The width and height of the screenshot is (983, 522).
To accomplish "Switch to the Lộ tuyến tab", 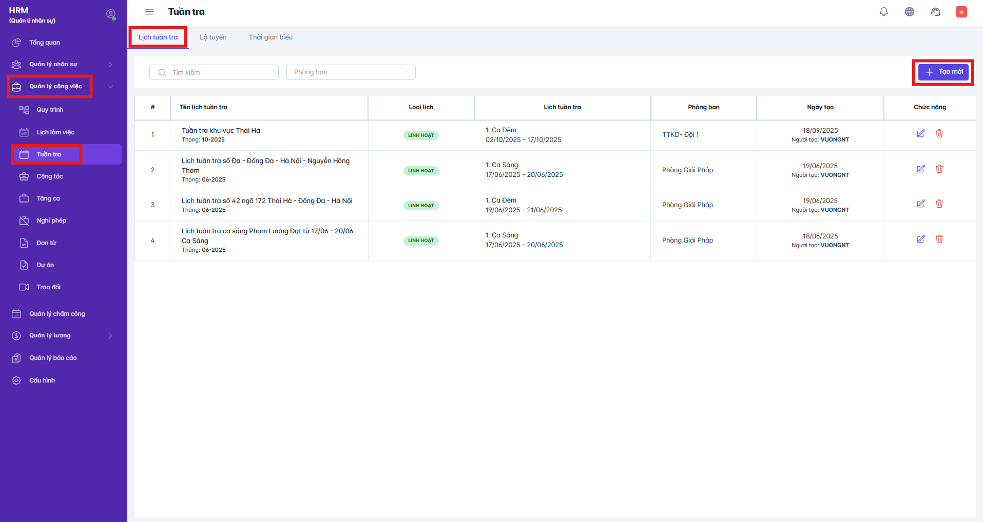I will point(213,37).
